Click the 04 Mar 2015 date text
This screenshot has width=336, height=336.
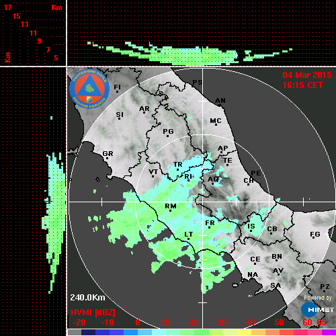click(307, 75)
